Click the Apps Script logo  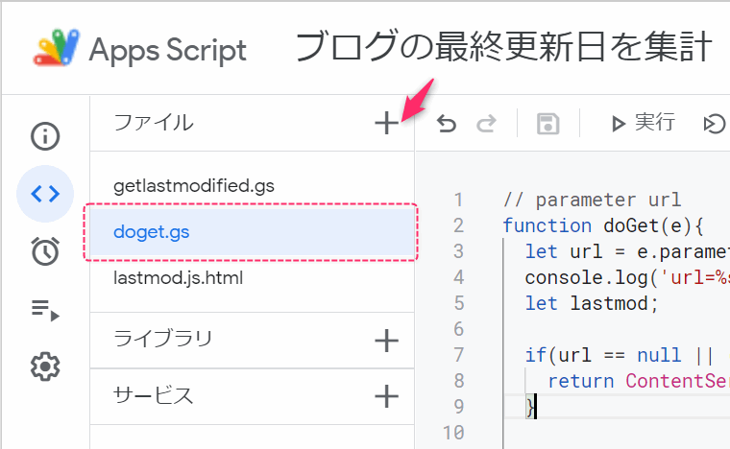coord(57,47)
